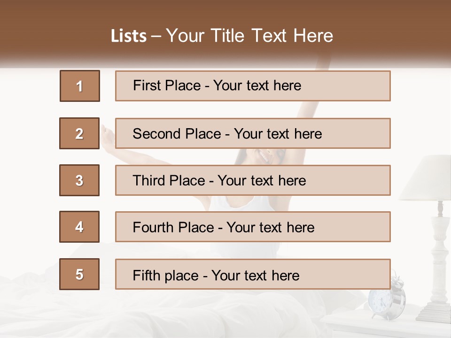Image resolution: width=451 pixels, height=338 pixels.
Task: Click the number 1 box
Action: click(80, 86)
